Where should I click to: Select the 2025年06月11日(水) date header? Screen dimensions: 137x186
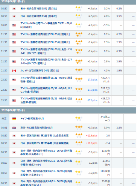coord(13,2)
